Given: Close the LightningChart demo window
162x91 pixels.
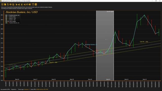Looking at the screenshot, I should point(160,1).
